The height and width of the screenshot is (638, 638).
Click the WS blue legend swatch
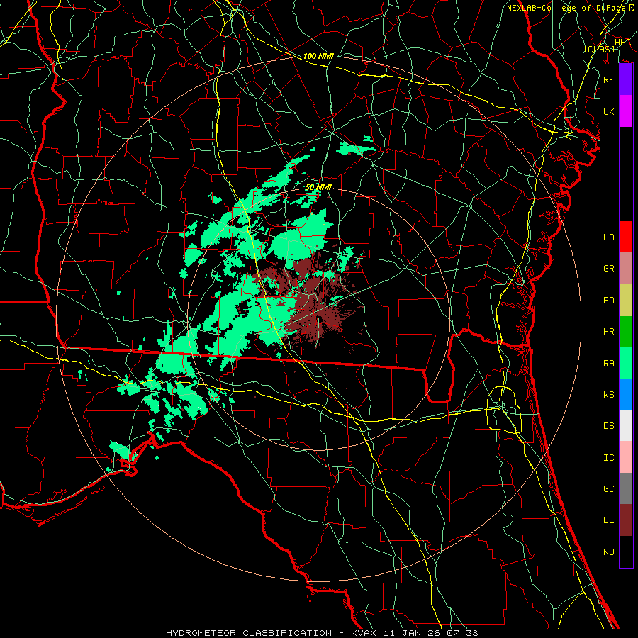(626, 394)
